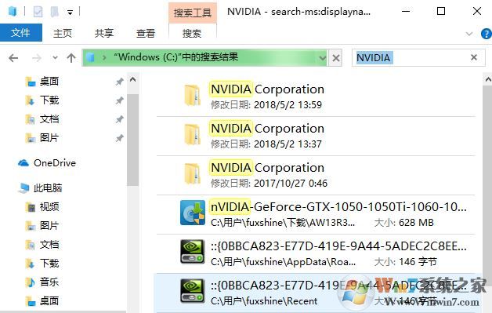Click the OneDrive cloud icon
Image resolution: width=492 pixels, height=313 pixels.
click(24, 163)
